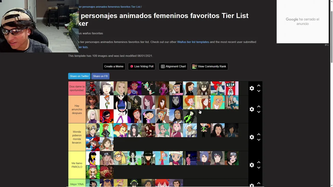Open settings gear for 'Me llamo PAROLO' row
The height and width of the screenshot is (187, 333).
click(252, 165)
